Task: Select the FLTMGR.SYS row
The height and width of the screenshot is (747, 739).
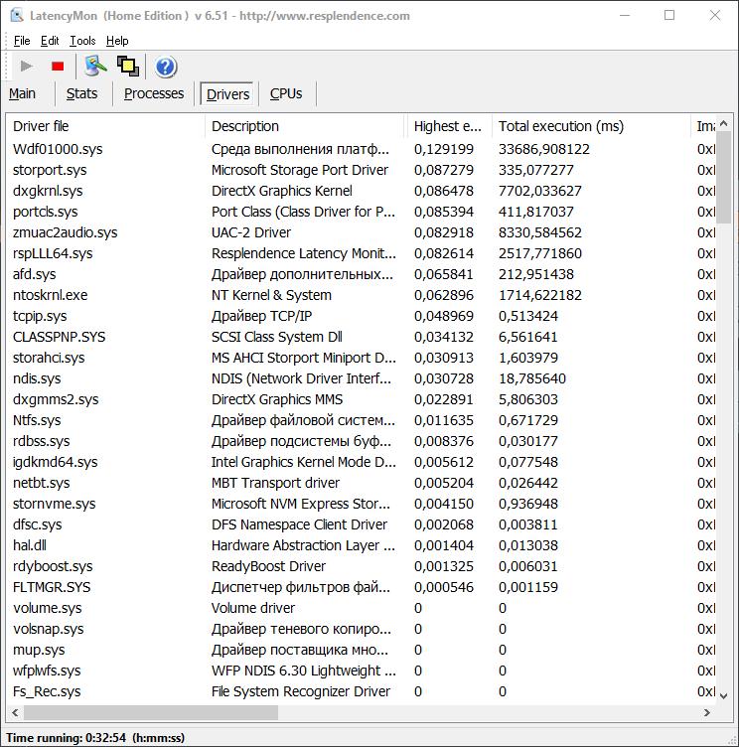Action: [361, 587]
